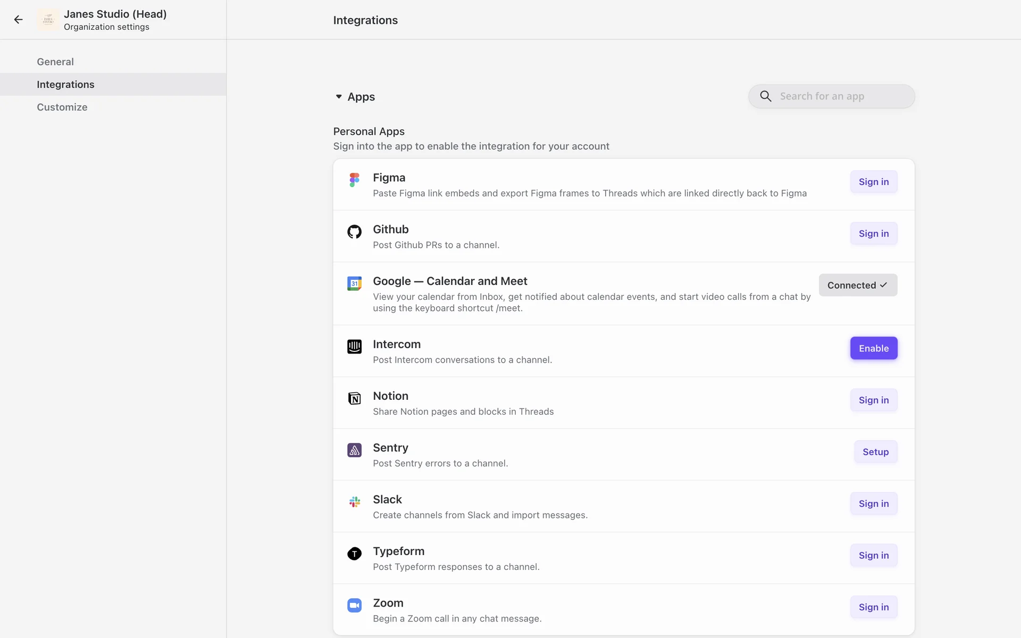Open Customize settings tab
This screenshot has height=638, width=1021.
click(x=62, y=107)
